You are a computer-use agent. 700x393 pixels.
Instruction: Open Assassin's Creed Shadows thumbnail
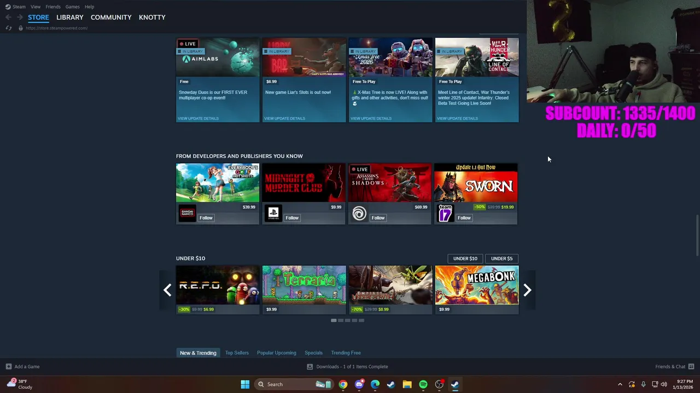pos(390,183)
